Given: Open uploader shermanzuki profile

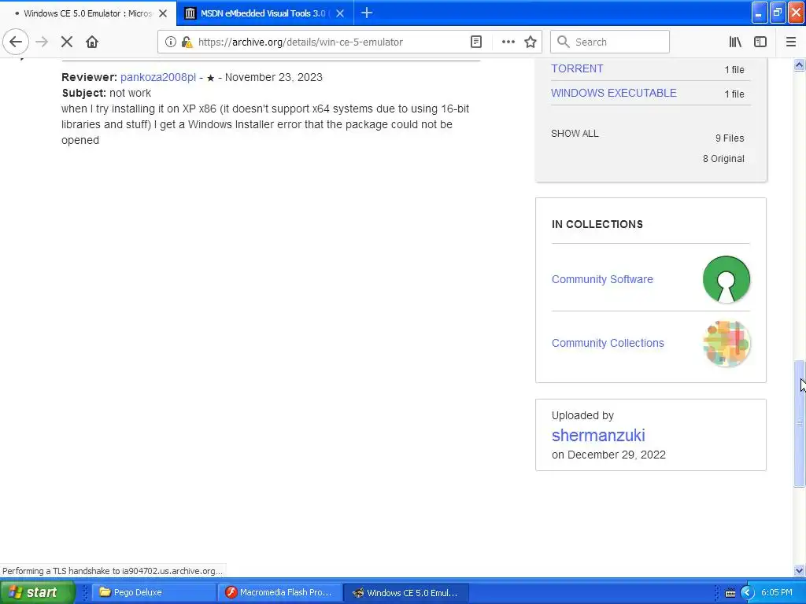Looking at the screenshot, I should pos(598,436).
